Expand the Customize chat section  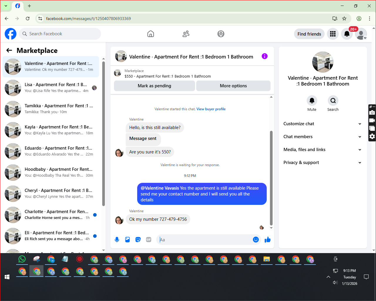click(x=323, y=124)
